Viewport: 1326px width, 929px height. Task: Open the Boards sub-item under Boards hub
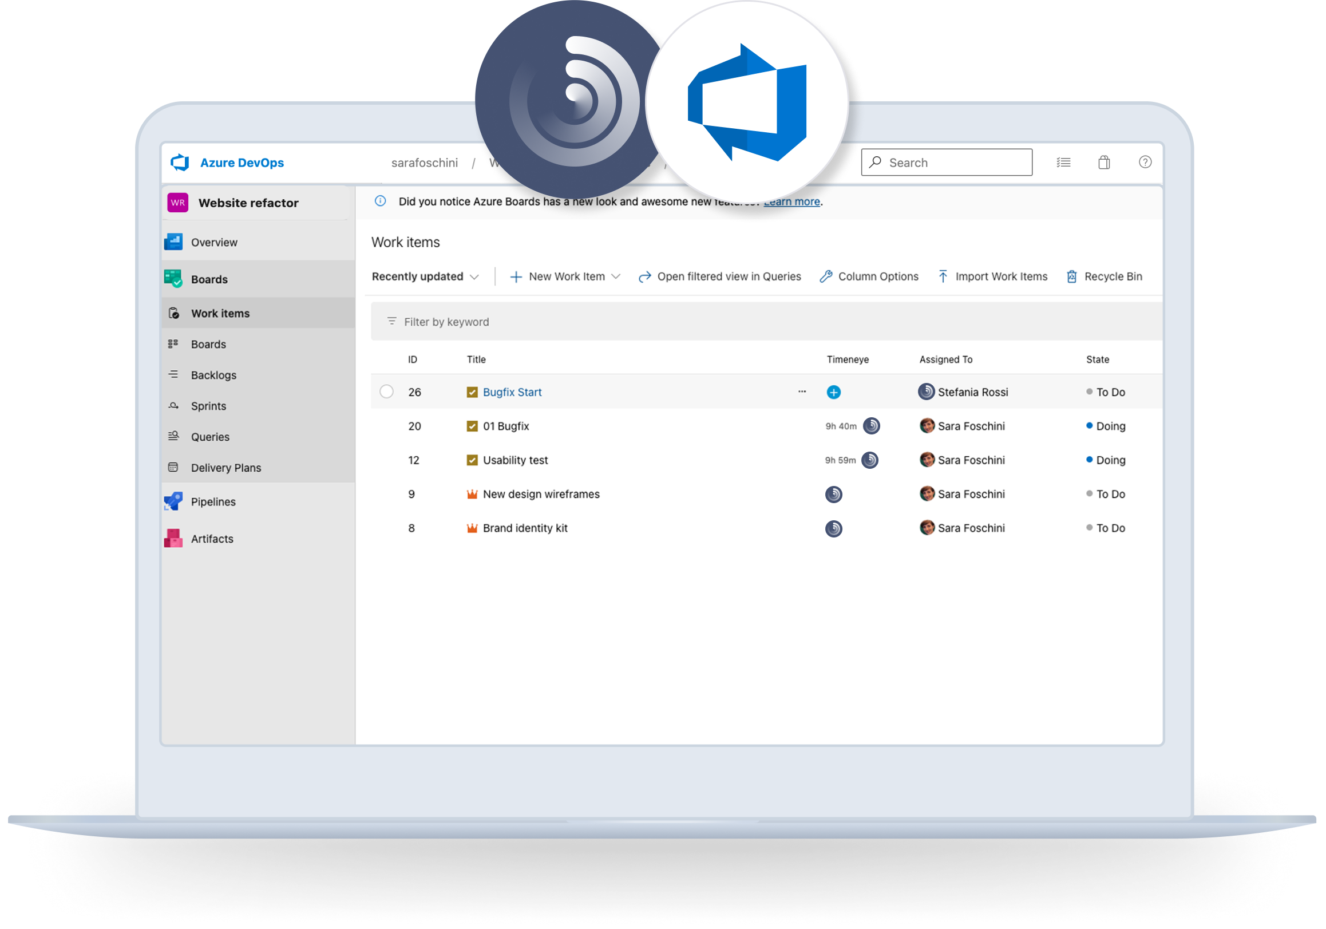pos(258,345)
